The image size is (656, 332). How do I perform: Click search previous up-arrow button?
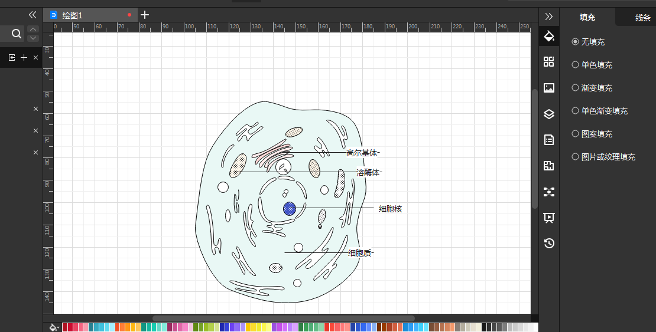(33, 29)
